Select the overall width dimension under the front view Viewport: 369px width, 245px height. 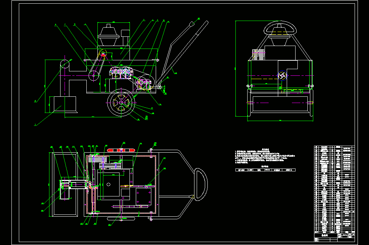point(280,121)
